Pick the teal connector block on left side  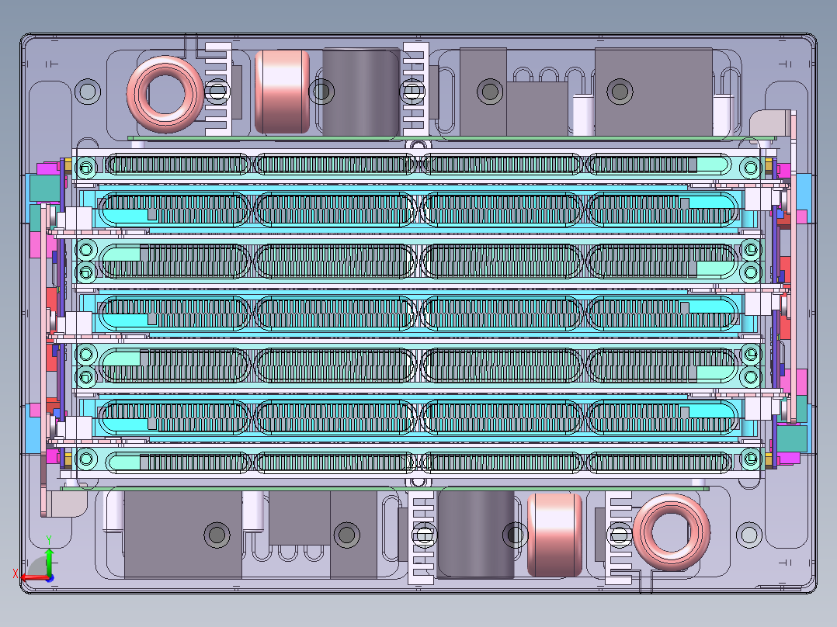(45, 188)
